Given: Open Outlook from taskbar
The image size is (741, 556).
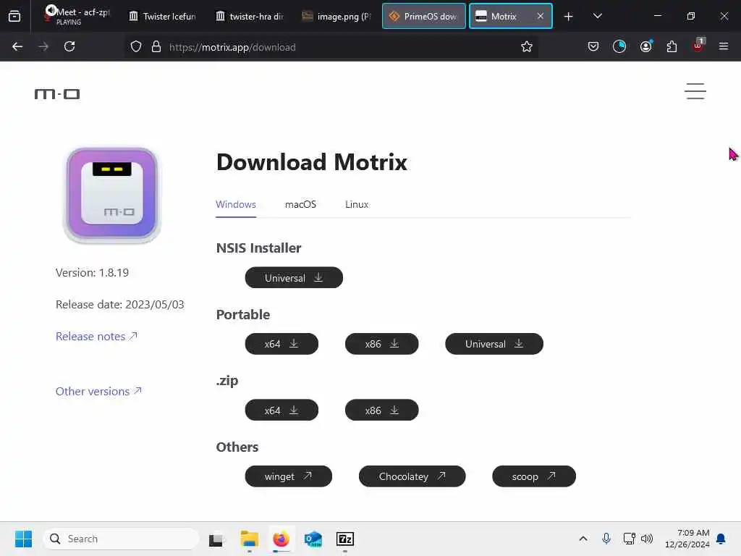Looking at the screenshot, I should click(x=313, y=539).
